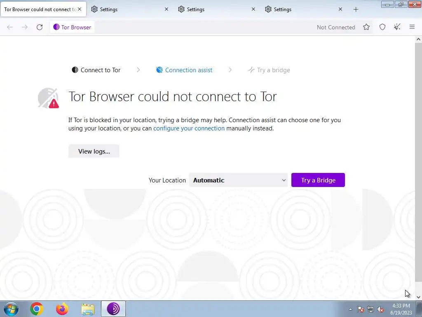Click the scrollbar down arrow

(418, 297)
